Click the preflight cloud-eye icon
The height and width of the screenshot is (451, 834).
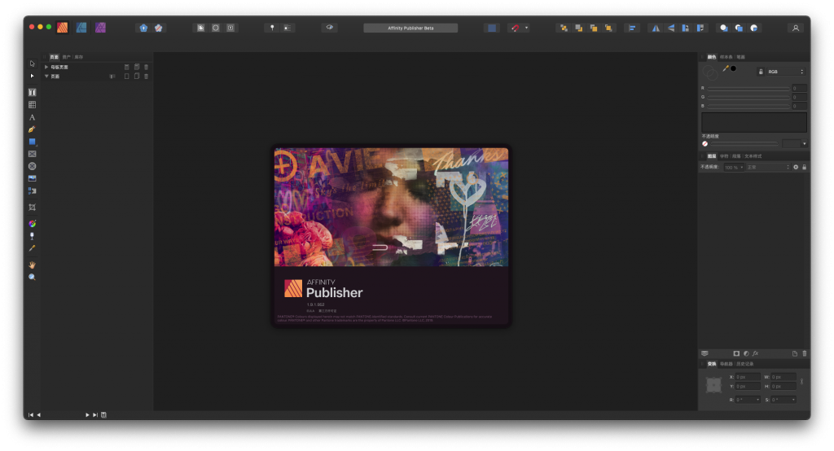pos(330,28)
